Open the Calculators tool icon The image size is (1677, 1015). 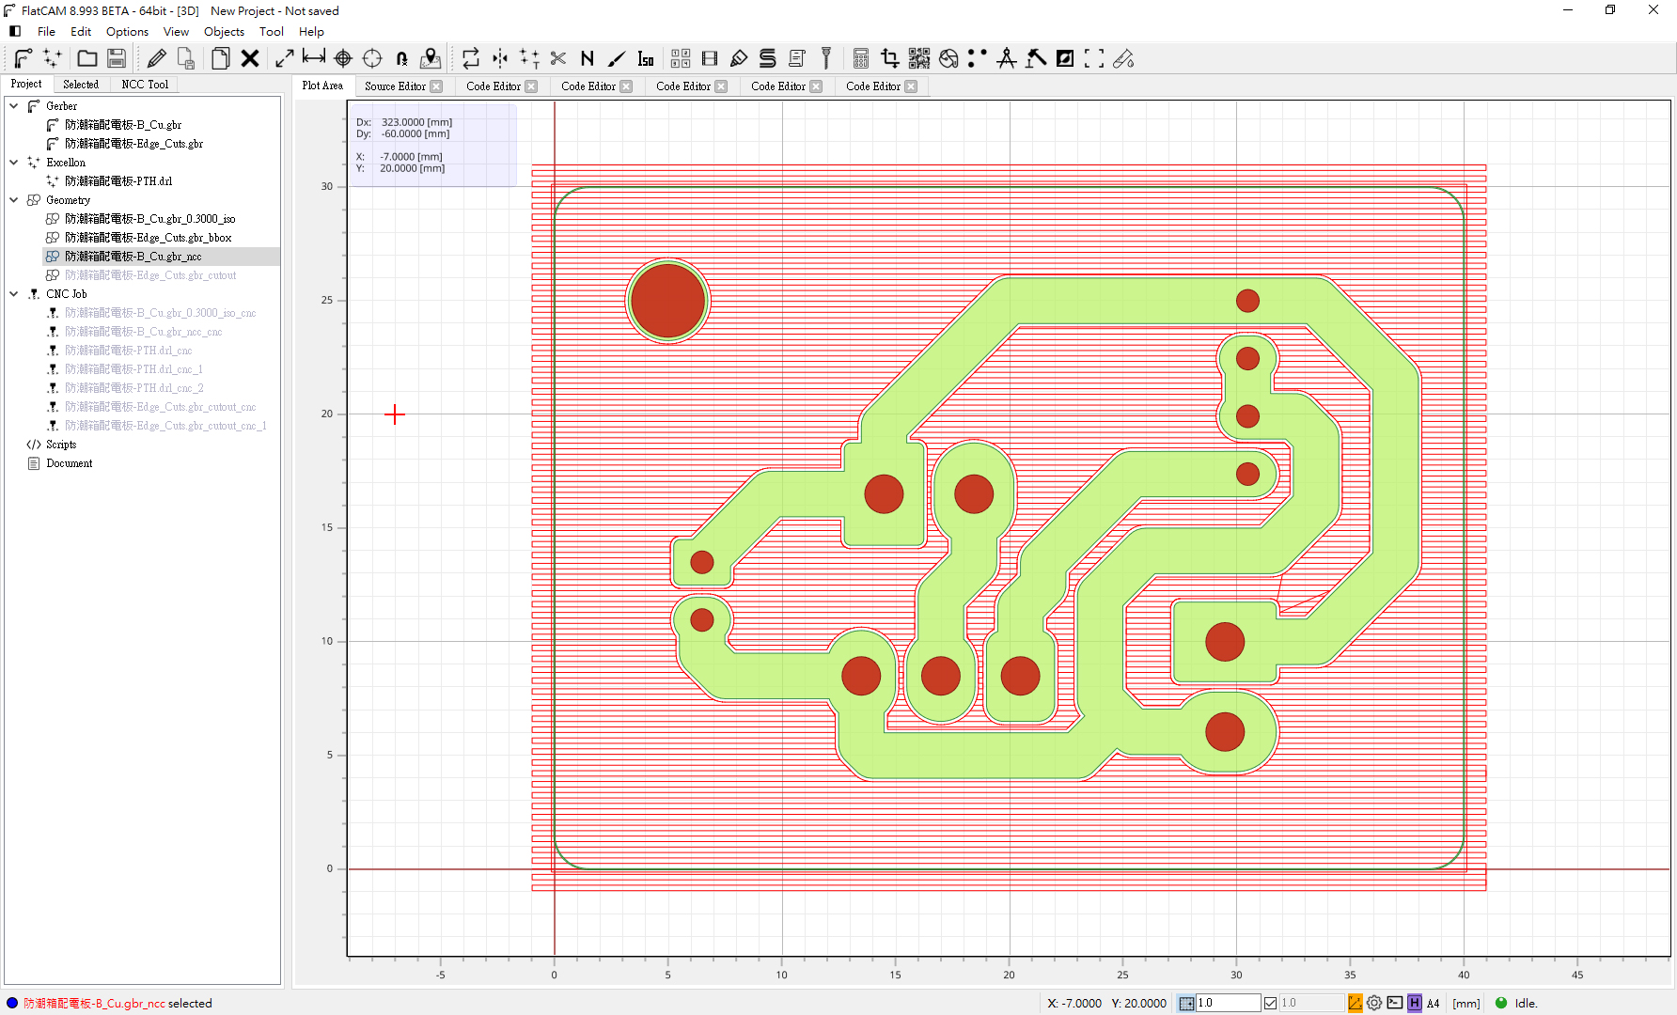(x=860, y=58)
